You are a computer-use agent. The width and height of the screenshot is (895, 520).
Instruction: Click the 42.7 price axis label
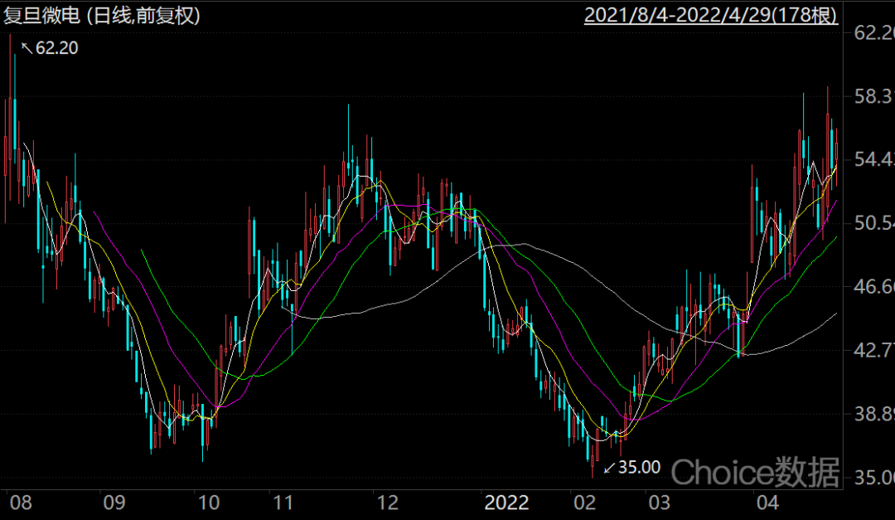click(x=873, y=350)
